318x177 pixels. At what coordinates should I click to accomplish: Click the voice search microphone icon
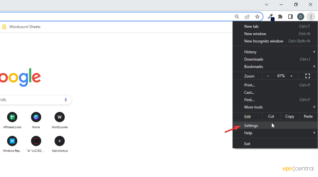65,100
